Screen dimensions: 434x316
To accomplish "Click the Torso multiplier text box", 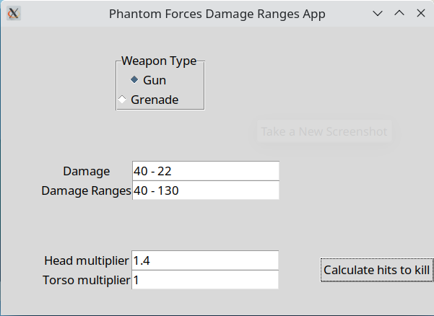I will point(206,279).
